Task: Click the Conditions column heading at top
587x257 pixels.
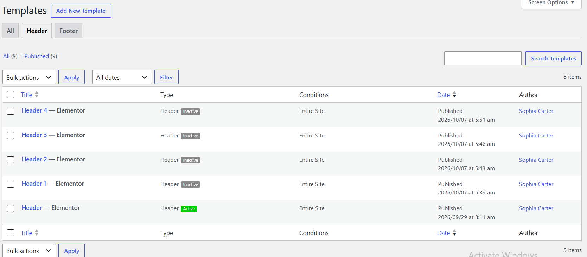Action: point(314,95)
